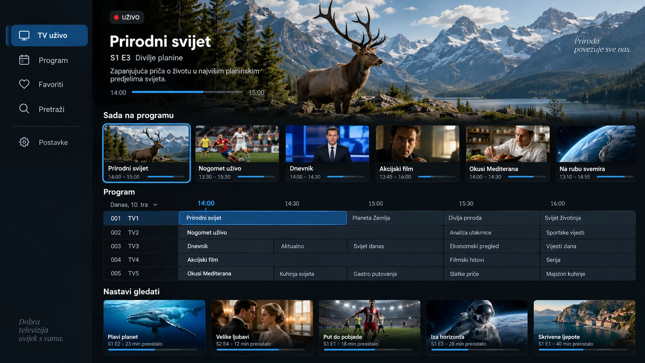Viewport: 645px width, 363px height.
Task: Click the UŽIVO live badge
Action: click(127, 17)
